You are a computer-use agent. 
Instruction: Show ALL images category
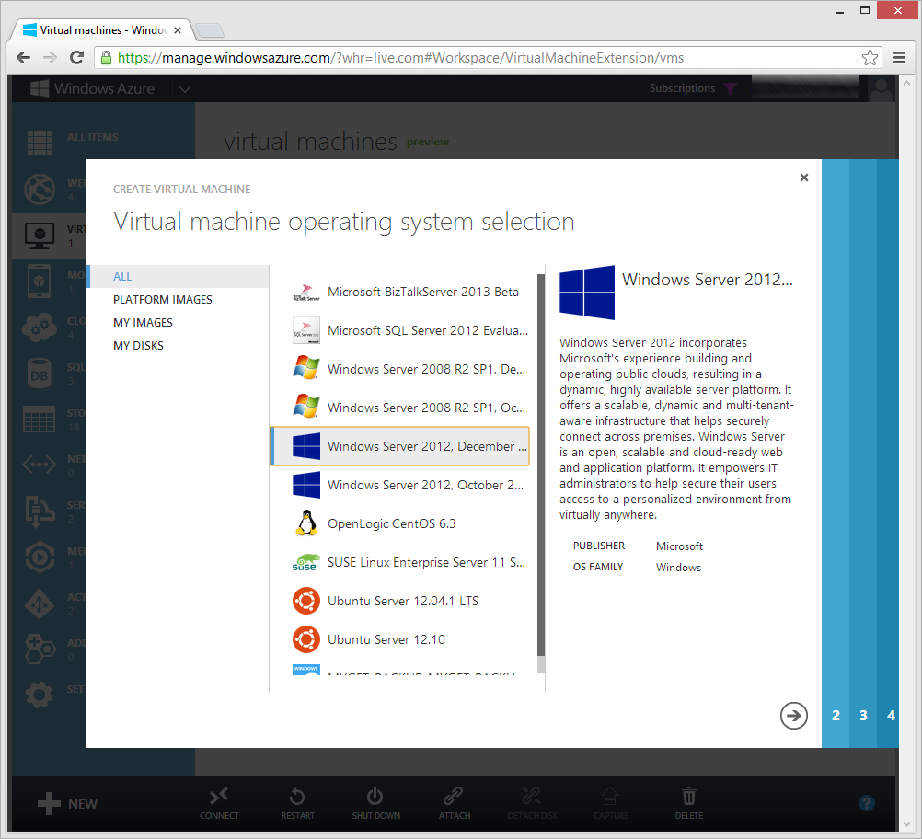click(x=179, y=276)
